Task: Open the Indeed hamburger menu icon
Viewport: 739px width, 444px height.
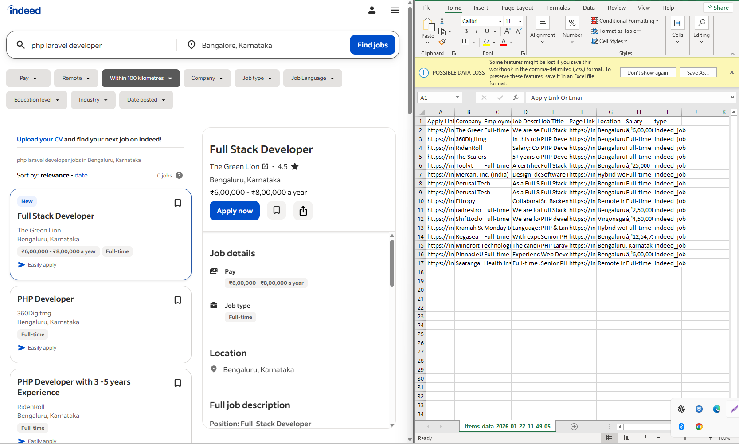Action: [395, 10]
